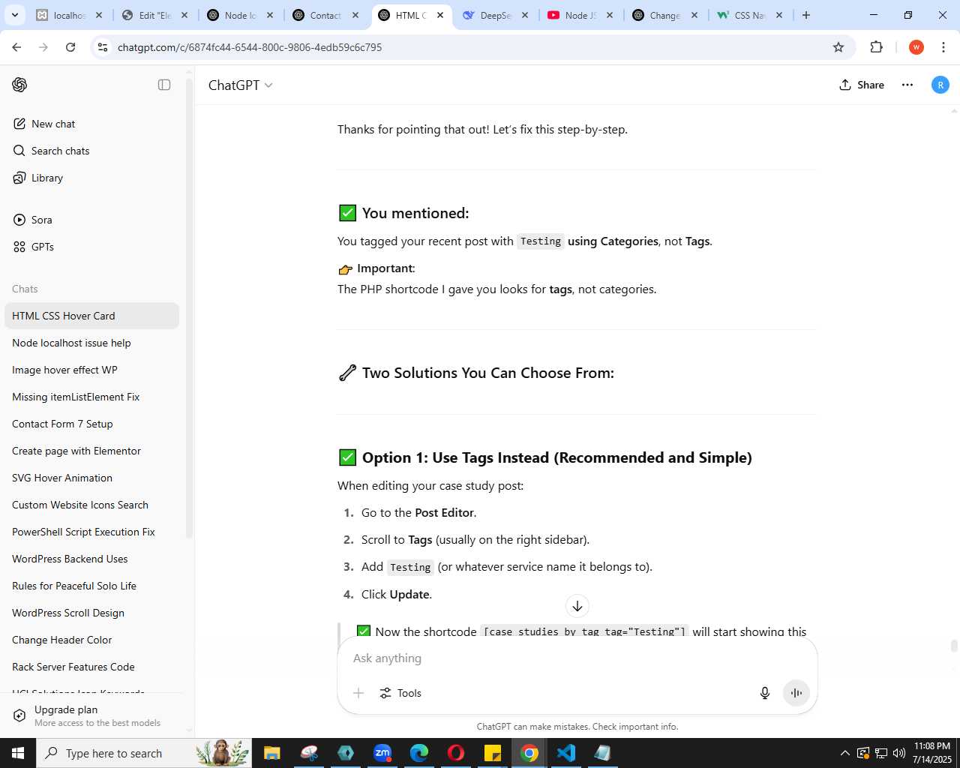The width and height of the screenshot is (960, 768).
Task: Click the site information icon in address bar
Action: pos(103,47)
